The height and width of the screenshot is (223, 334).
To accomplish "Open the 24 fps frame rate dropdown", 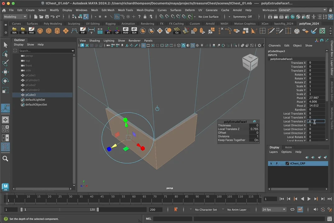I will pos(274,210).
